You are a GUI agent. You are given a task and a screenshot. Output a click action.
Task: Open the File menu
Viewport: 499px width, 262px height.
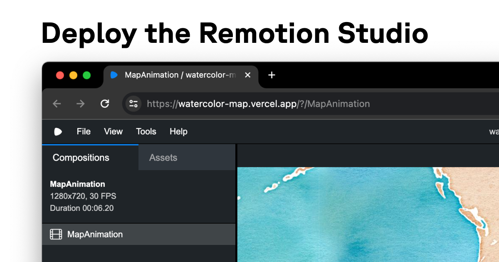84,132
